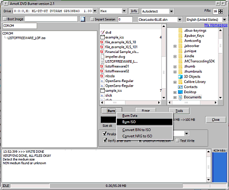Click the folder tree vertical scrollbar
Image resolution: width=229 pixels, height=190 pixels.
[220, 64]
